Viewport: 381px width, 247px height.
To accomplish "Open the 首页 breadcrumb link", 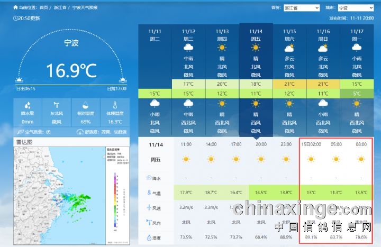I will click(x=43, y=8).
